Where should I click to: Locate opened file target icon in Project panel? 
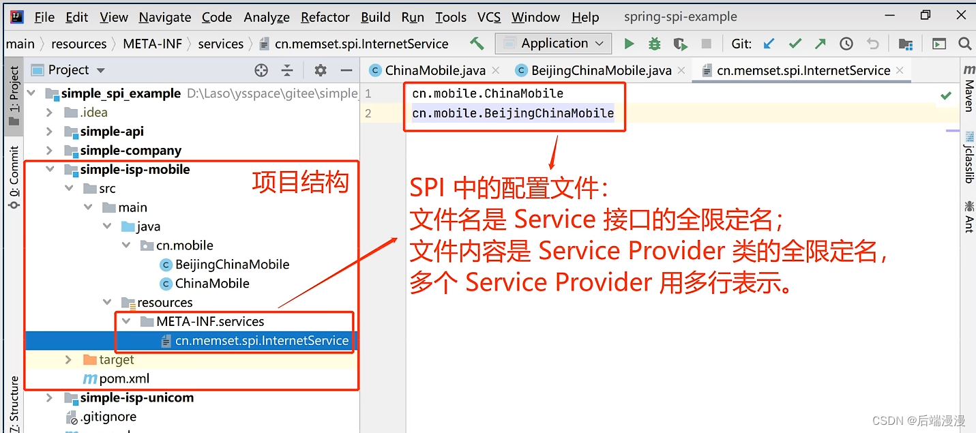pos(261,70)
